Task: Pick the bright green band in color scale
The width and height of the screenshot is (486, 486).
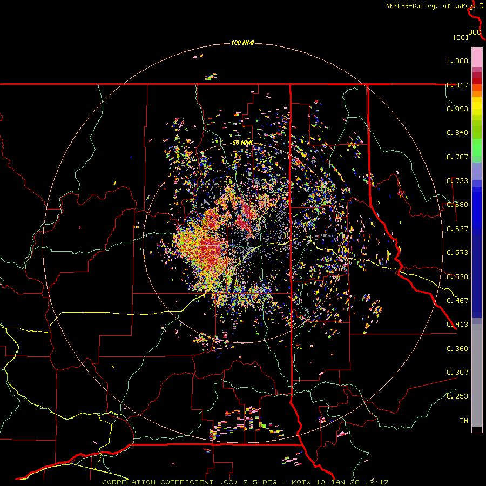Action: [x=477, y=147]
